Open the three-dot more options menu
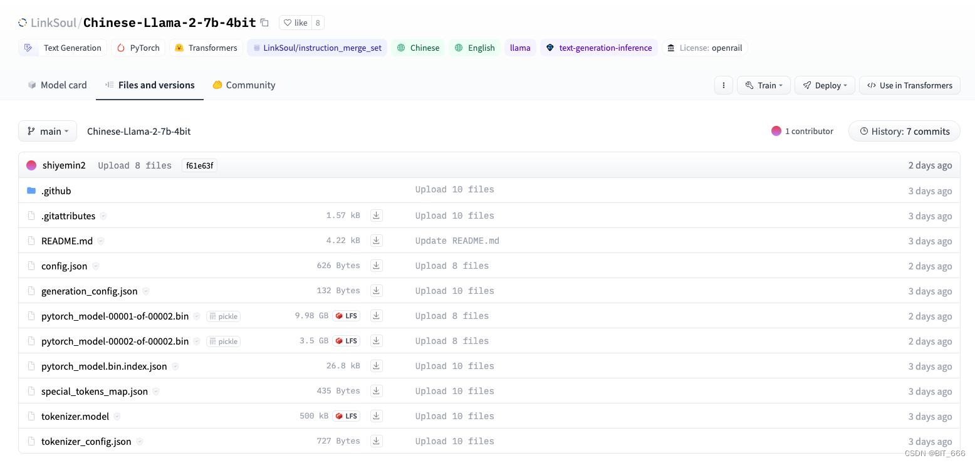 [x=724, y=85]
